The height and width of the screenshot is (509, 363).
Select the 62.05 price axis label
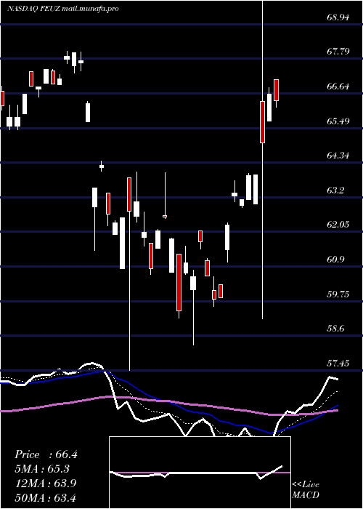(338, 224)
